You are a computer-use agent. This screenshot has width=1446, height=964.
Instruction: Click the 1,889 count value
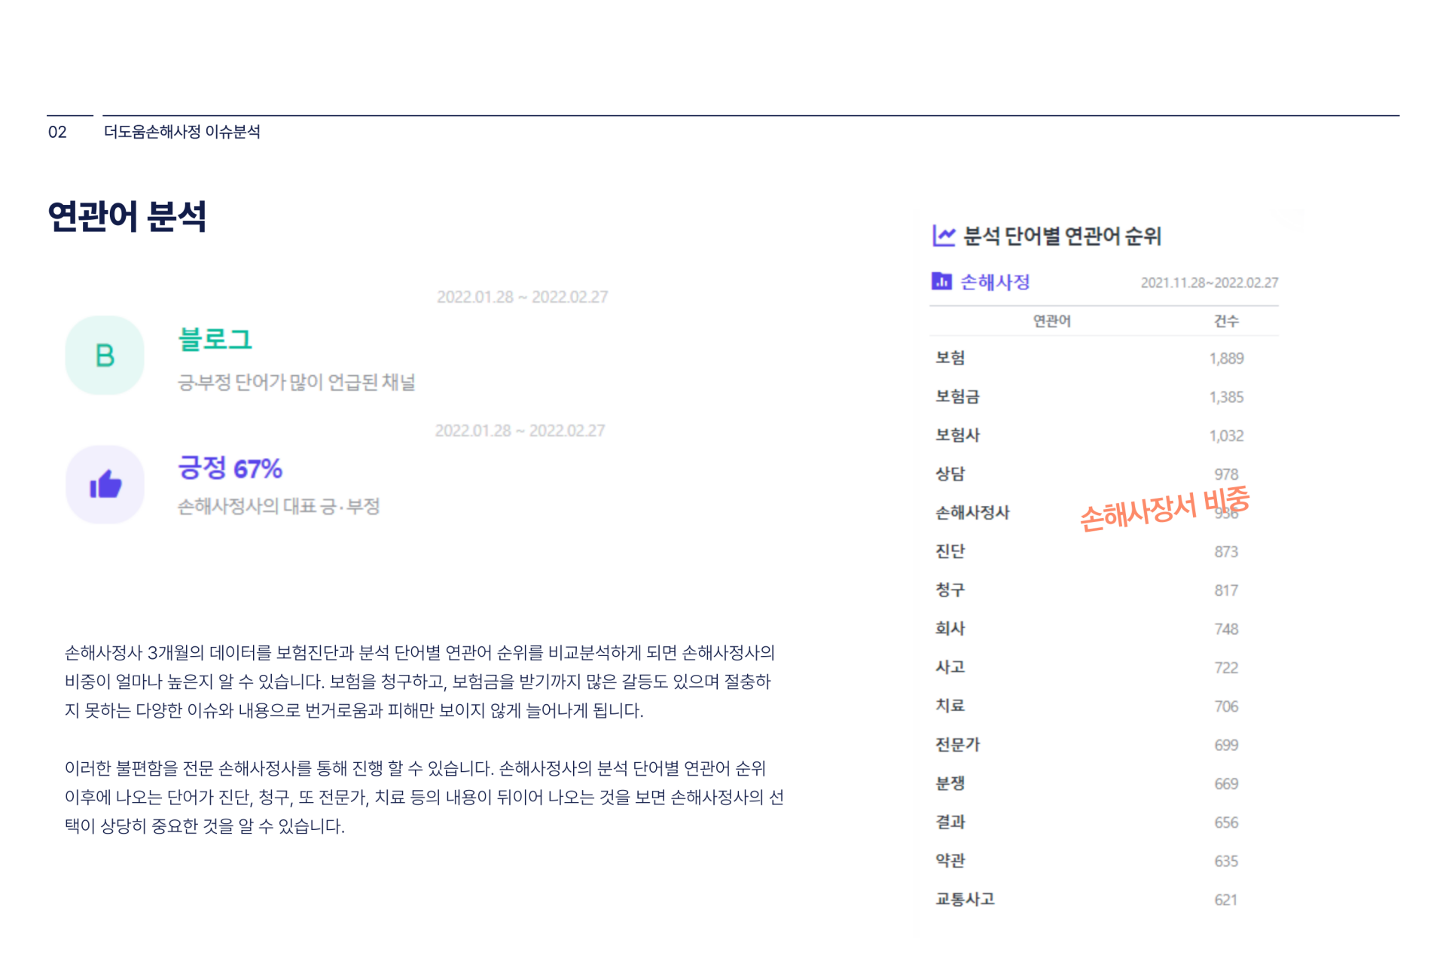pyautogui.click(x=1226, y=358)
